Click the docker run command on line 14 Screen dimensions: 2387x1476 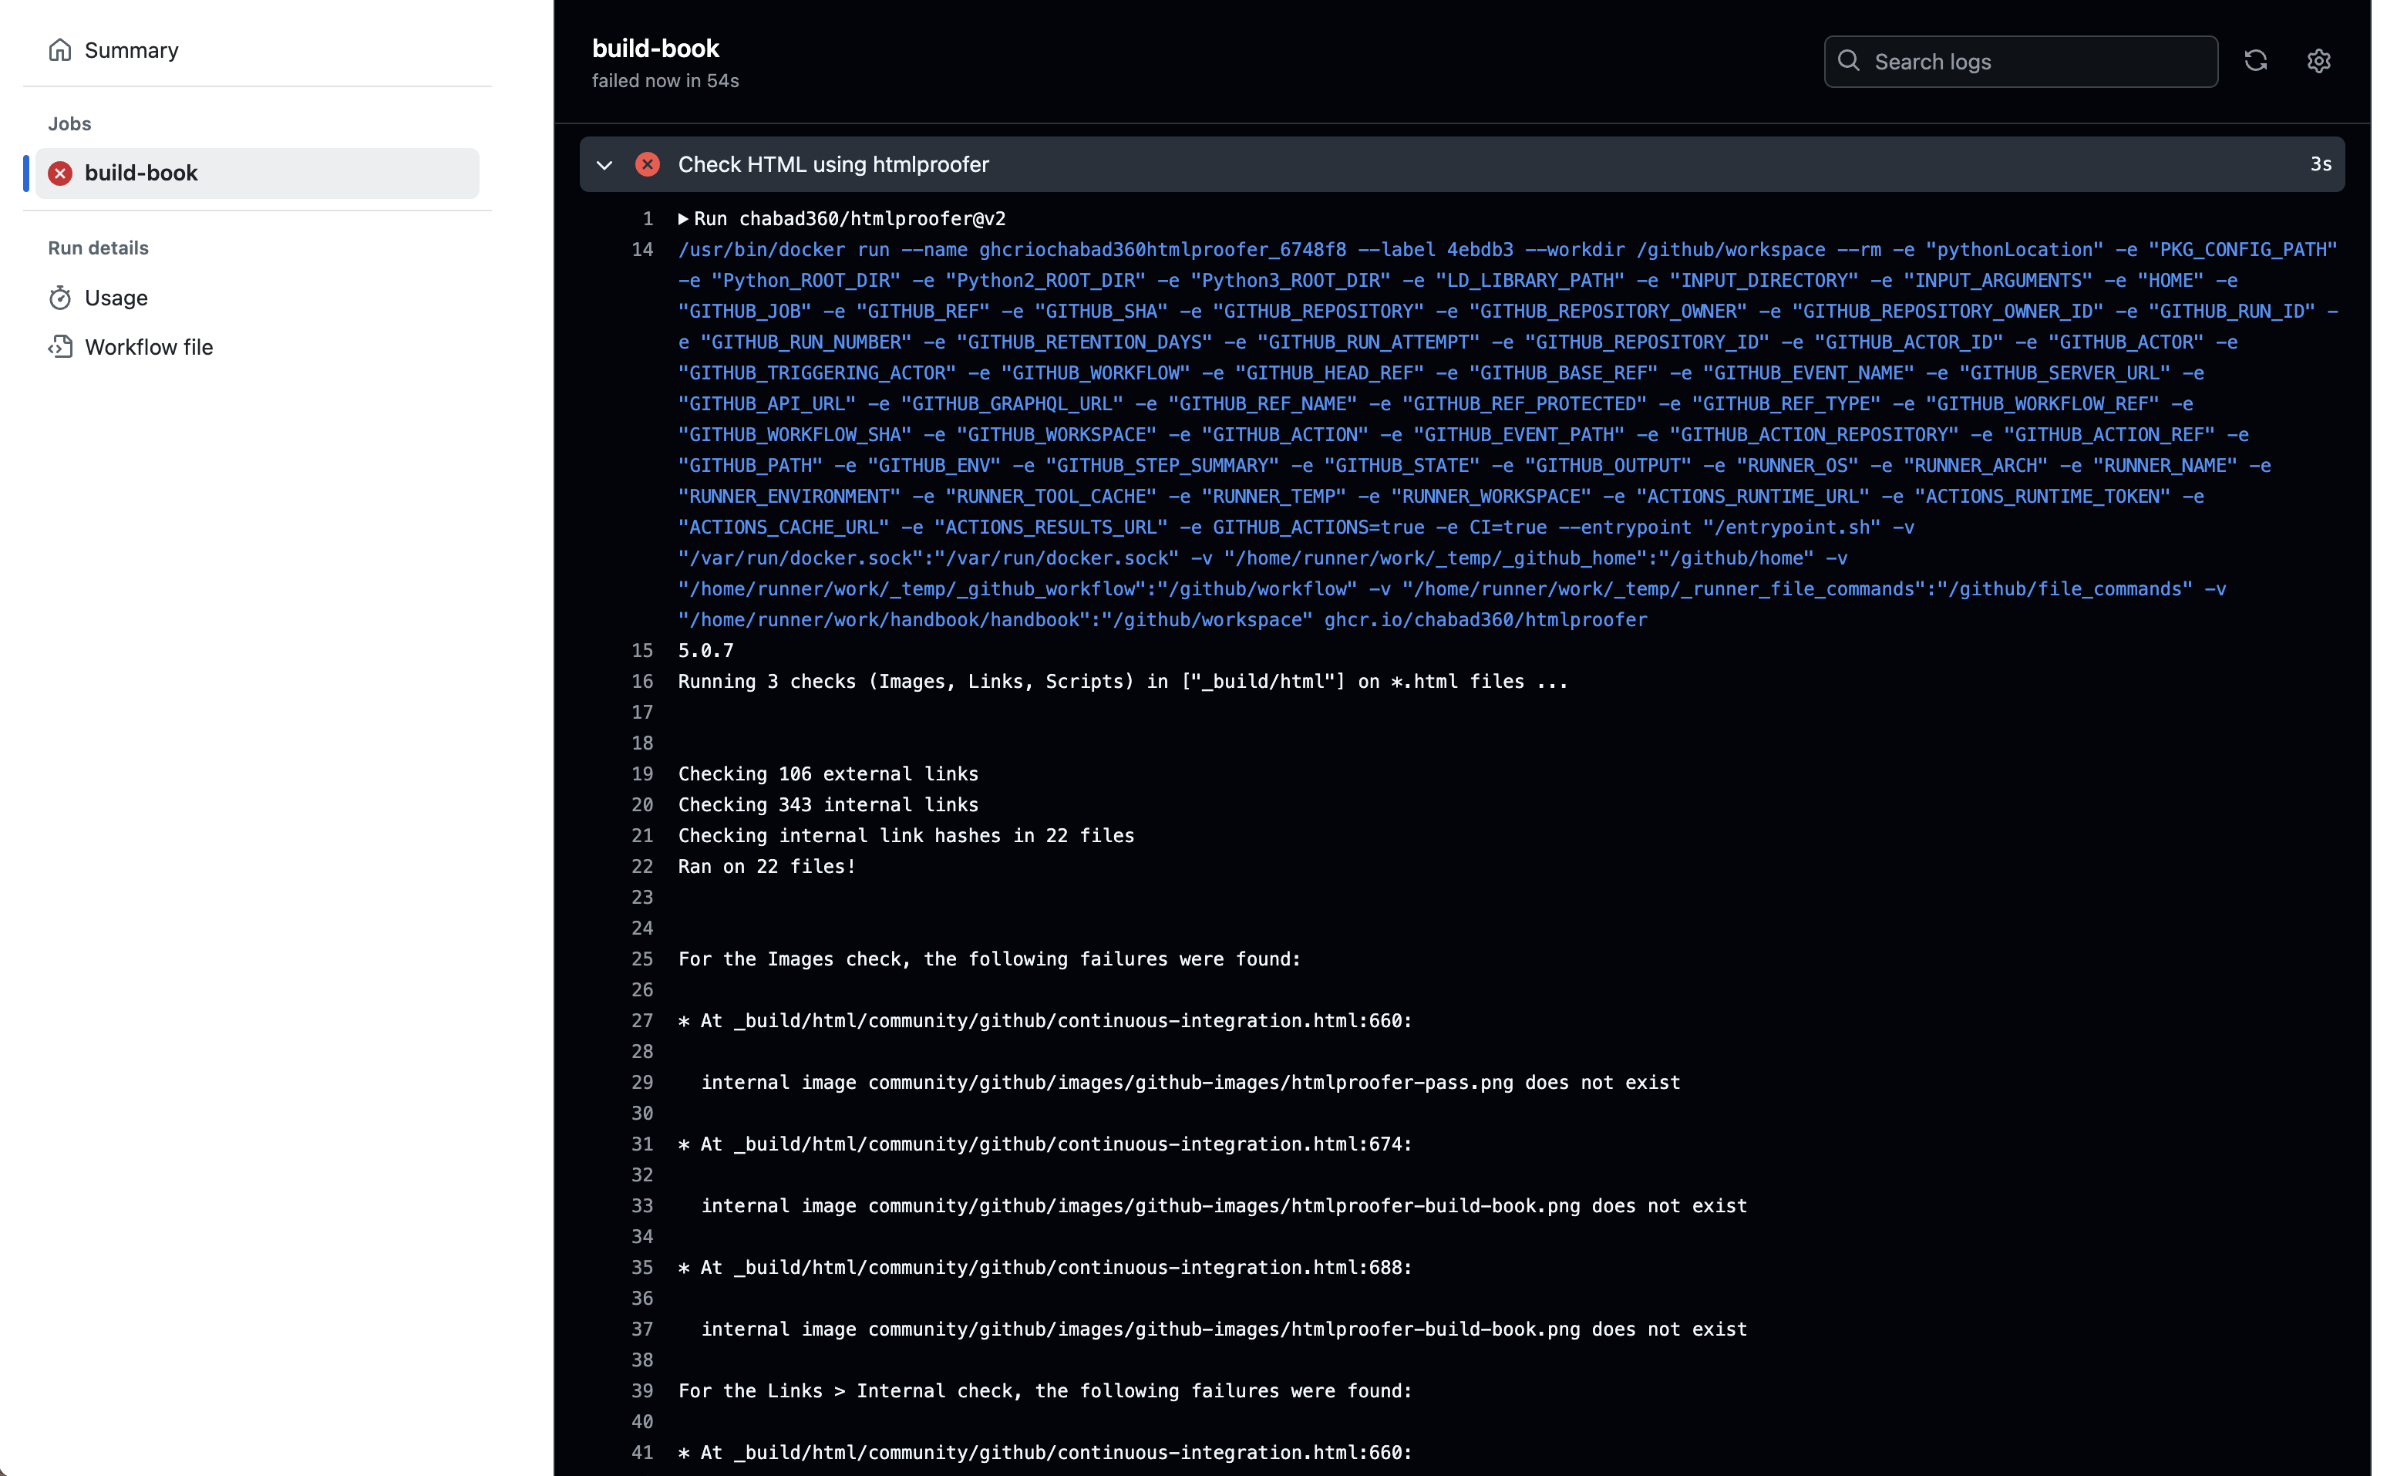point(1508,434)
